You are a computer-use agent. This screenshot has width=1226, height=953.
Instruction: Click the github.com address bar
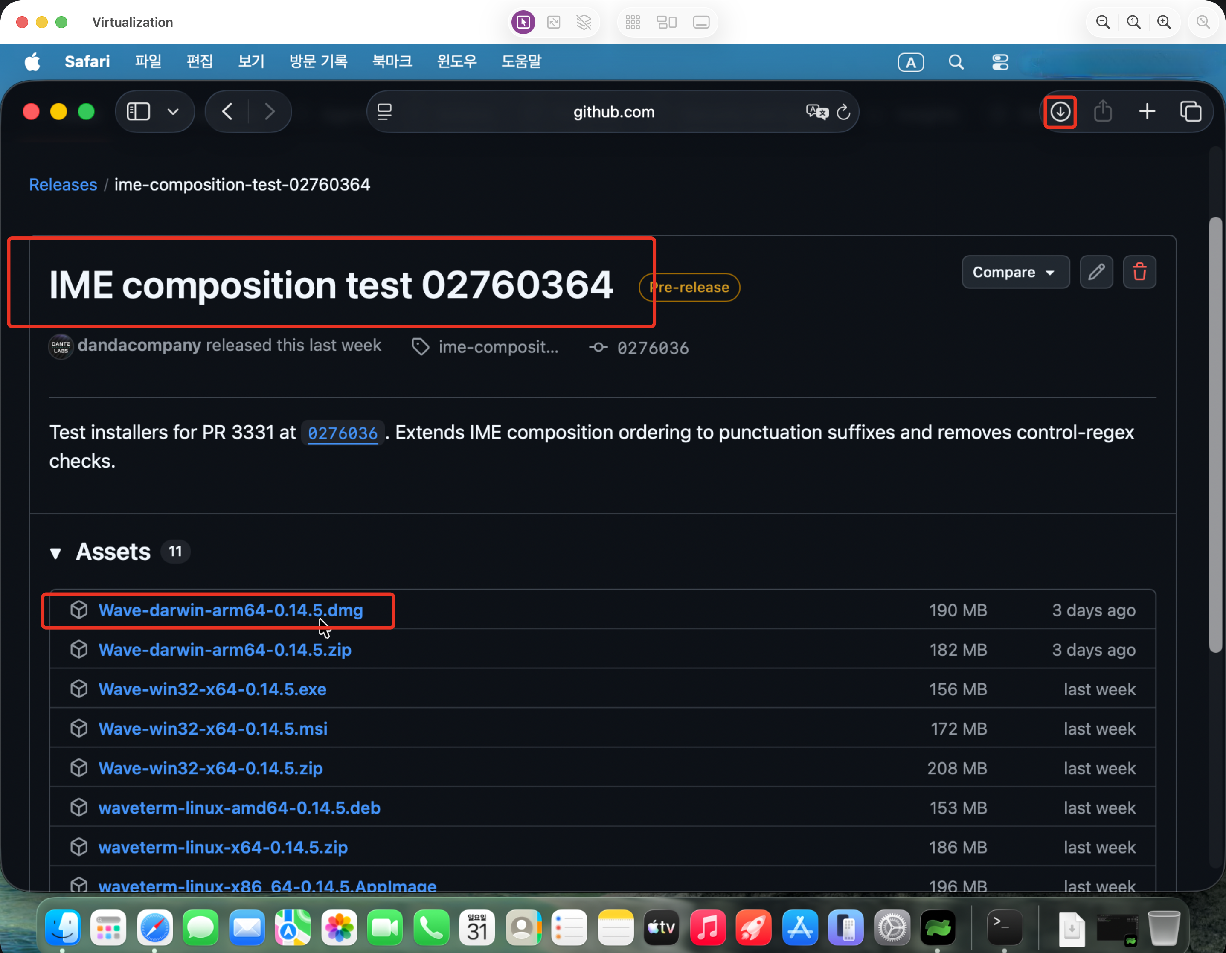(613, 112)
